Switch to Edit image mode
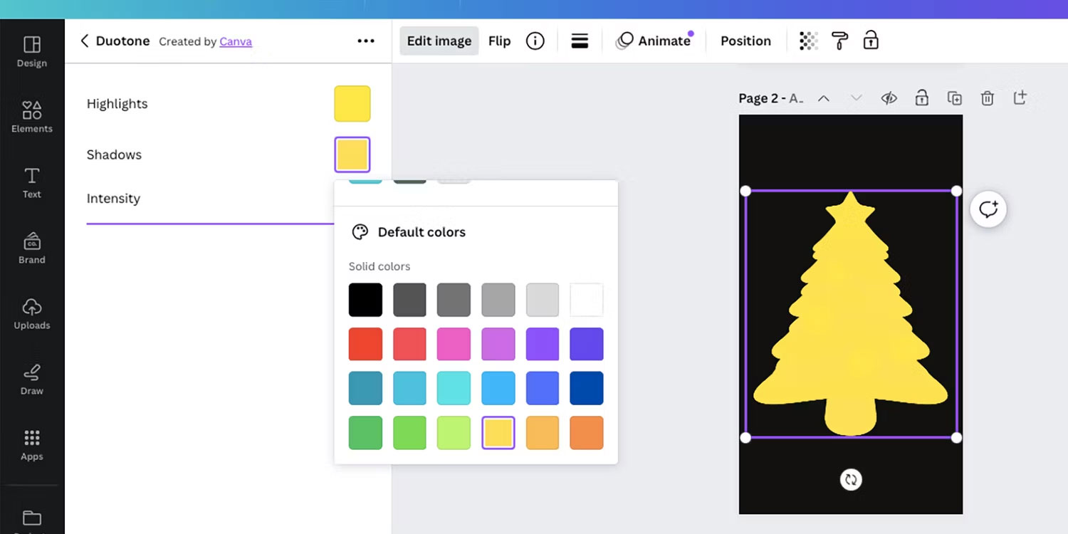This screenshot has height=534, width=1068. coord(439,41)
